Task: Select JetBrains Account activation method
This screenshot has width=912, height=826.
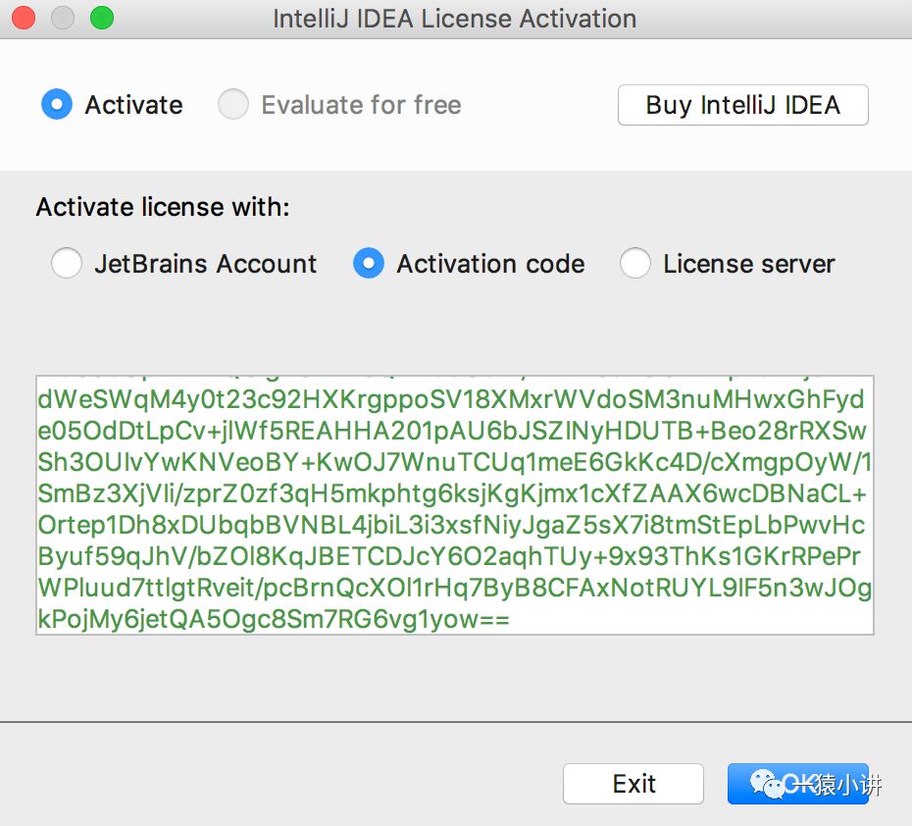Action: click(x=67, y=264)
